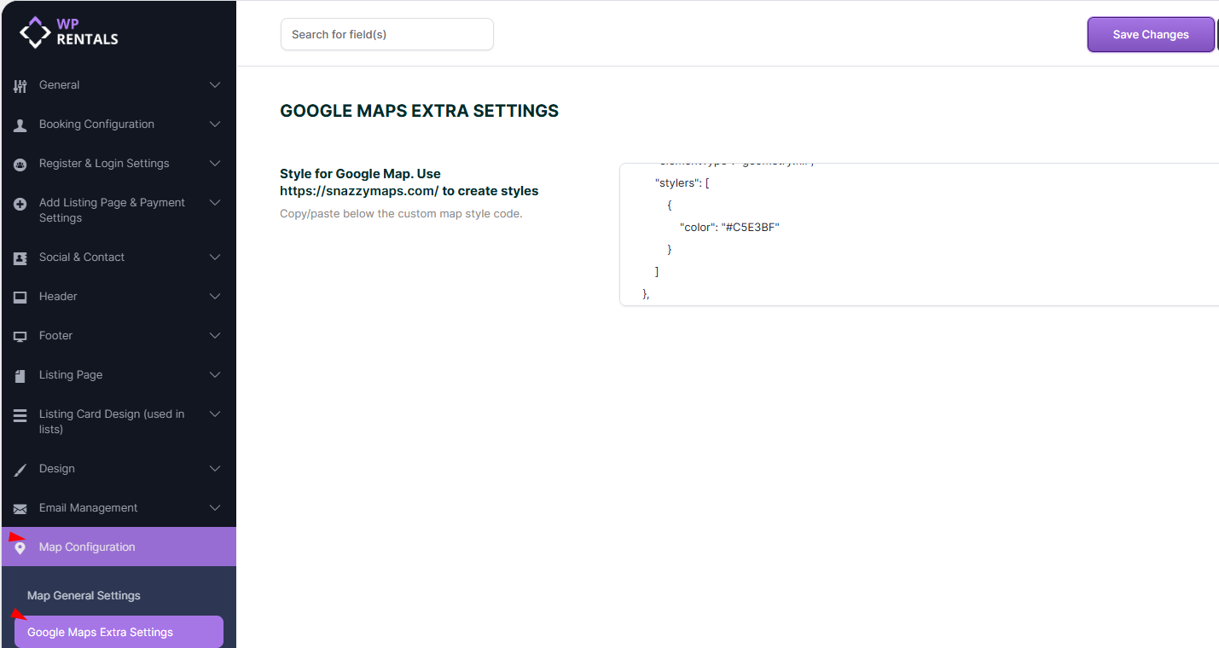
Task: Expand the Header menu chevron
Action: click(x=215, y=297)
